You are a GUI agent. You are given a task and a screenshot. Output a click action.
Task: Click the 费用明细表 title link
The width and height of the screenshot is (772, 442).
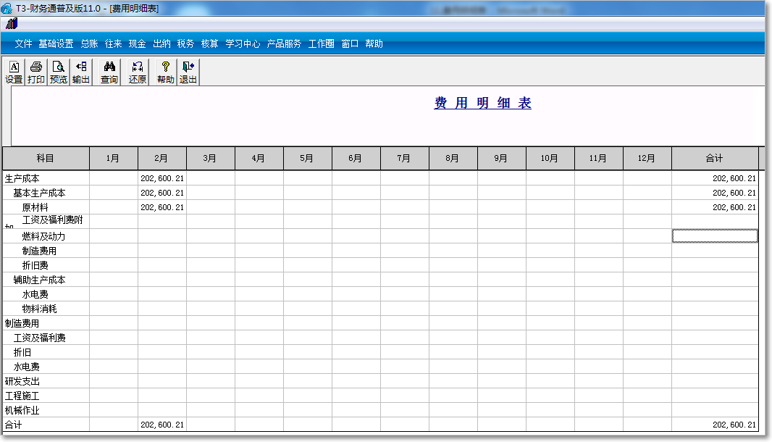[x=482, y=103]
